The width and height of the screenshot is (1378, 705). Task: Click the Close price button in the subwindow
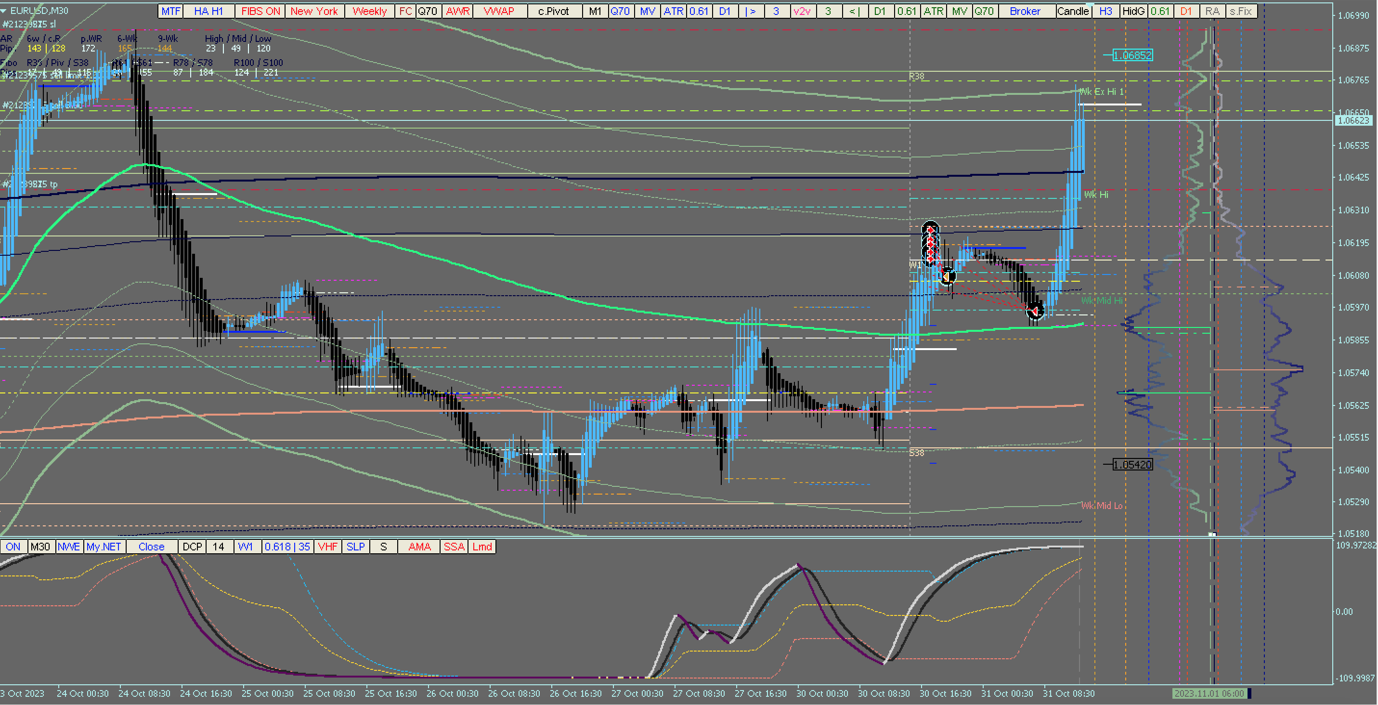pos(151,547)
